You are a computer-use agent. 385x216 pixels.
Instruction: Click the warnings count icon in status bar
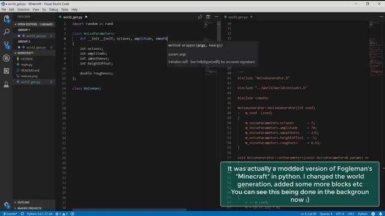point(65,214)
